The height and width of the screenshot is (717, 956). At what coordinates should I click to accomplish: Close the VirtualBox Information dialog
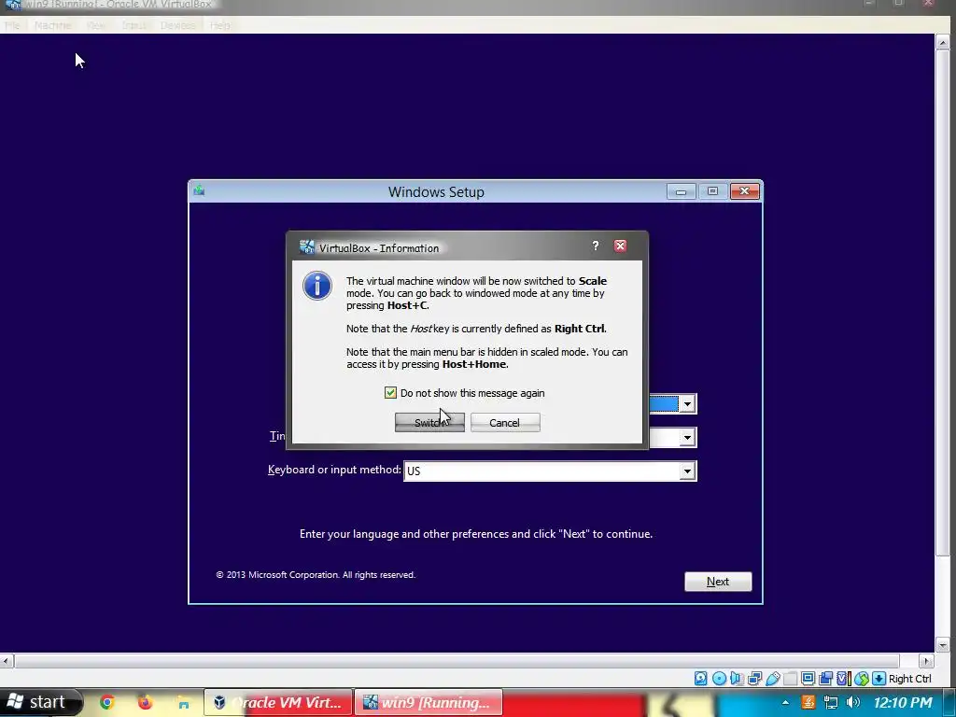coord(620,246)
